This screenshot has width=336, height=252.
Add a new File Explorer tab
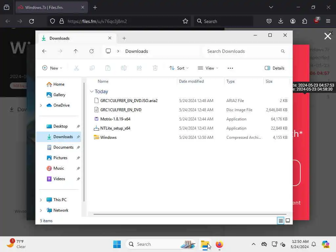[124, 38]
